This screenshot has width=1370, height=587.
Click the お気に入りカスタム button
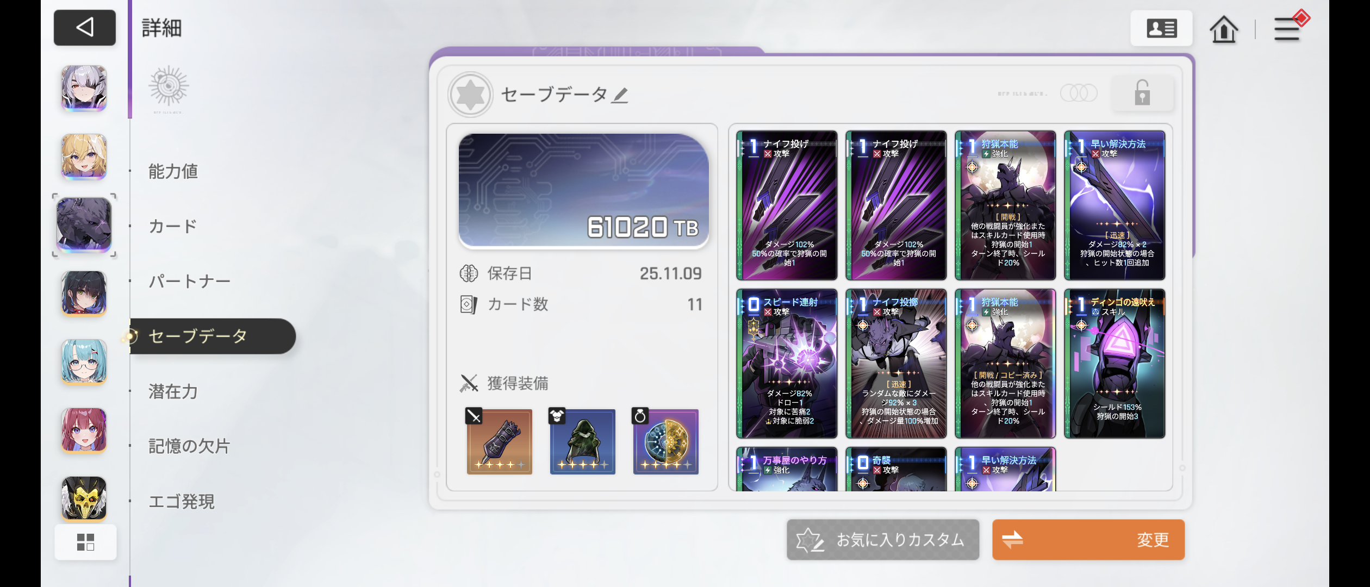point(882,540)
